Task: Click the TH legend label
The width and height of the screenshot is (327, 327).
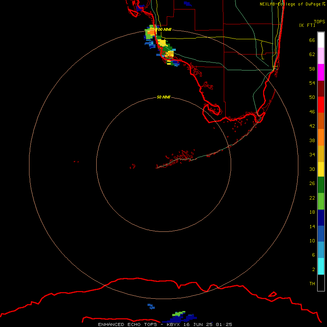Action: 312,283
